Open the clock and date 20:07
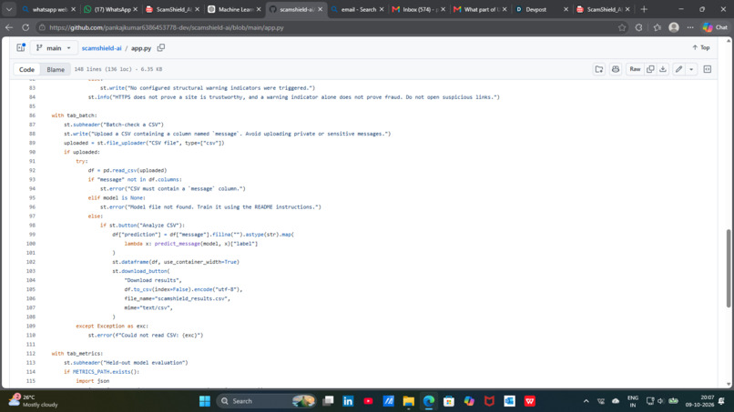Screen dimensions: 734x412 [x=699, y=401]
